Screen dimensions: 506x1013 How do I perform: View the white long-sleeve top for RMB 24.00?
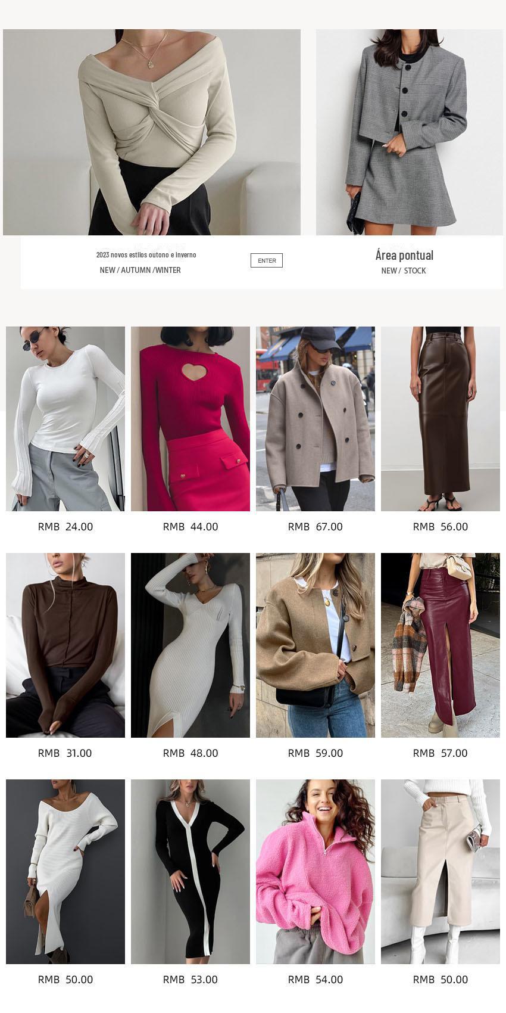tap(65, 419)
